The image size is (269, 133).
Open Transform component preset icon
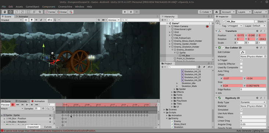click(261, 31)
